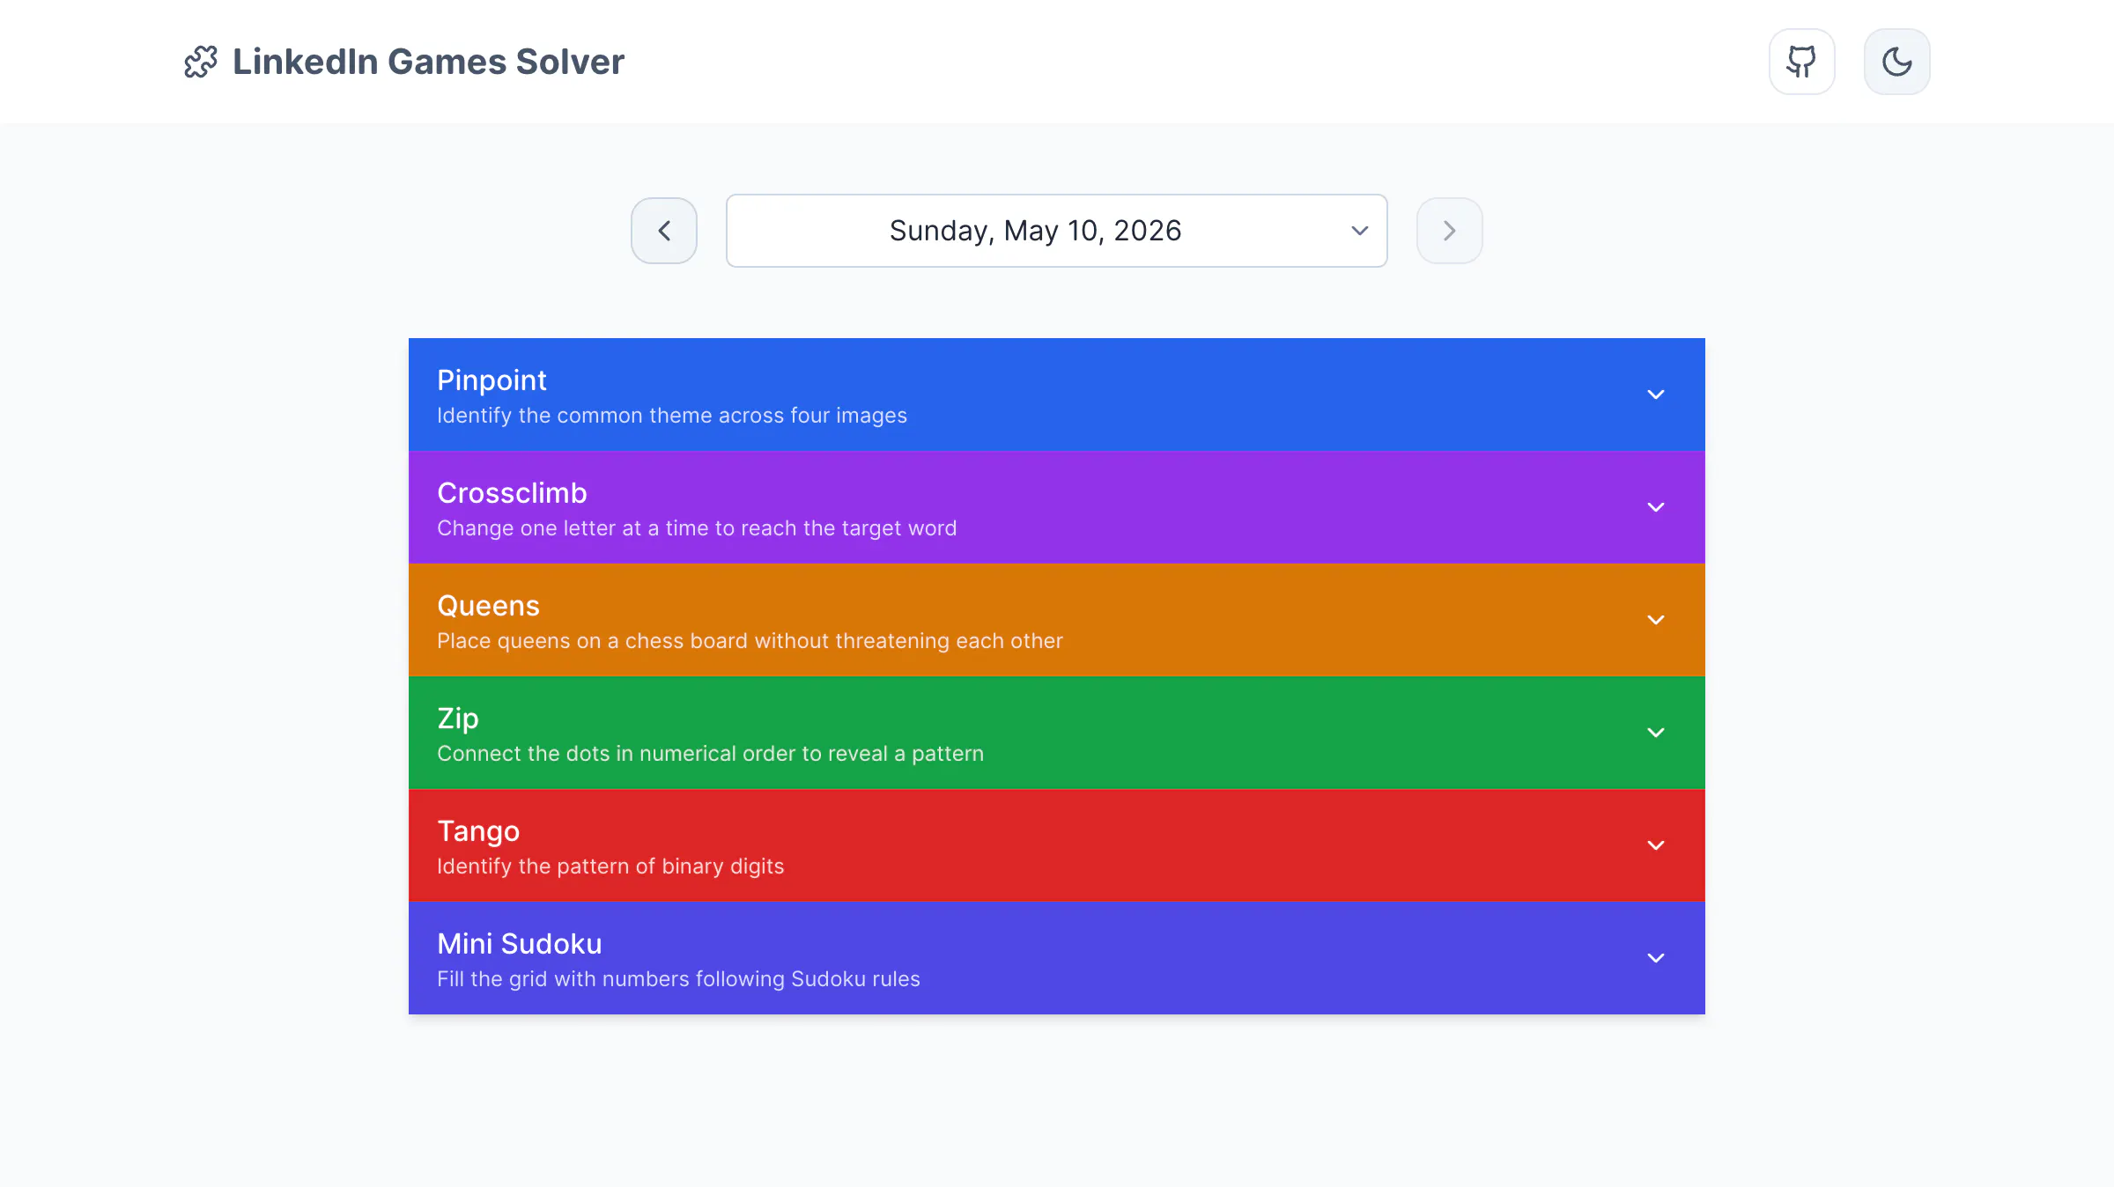Viewport: 2114px width, 1187px height.
Task: Click 'Place queens on a chess board' description
Action: [750, 641]
